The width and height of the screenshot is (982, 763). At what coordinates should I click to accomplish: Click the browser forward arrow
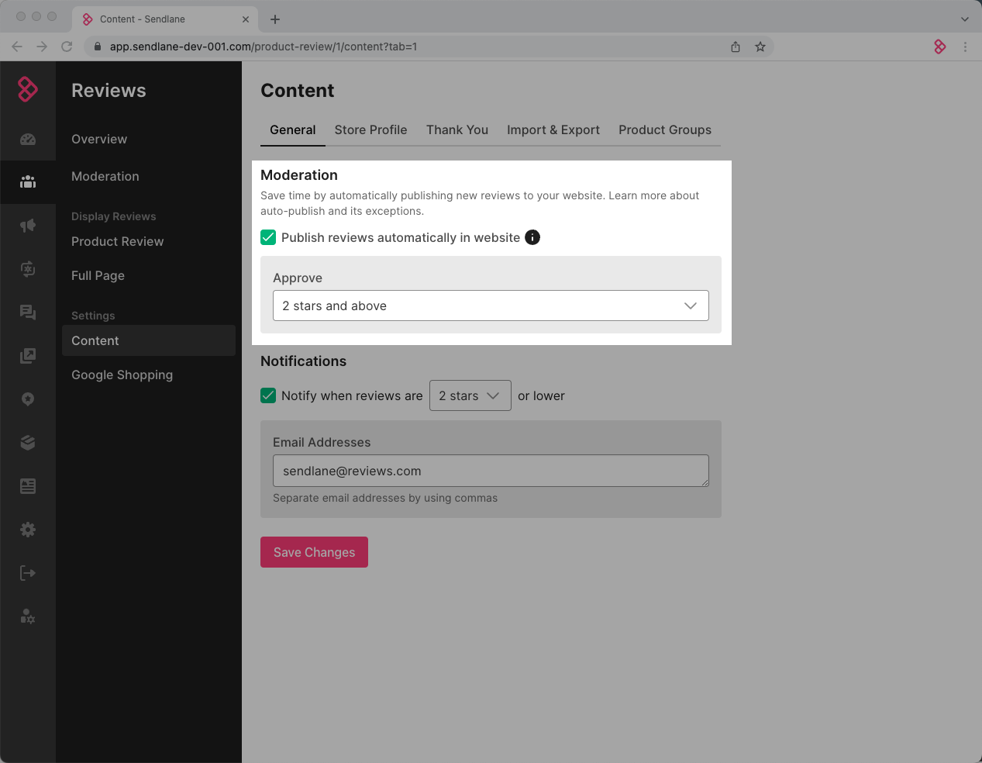42,47
